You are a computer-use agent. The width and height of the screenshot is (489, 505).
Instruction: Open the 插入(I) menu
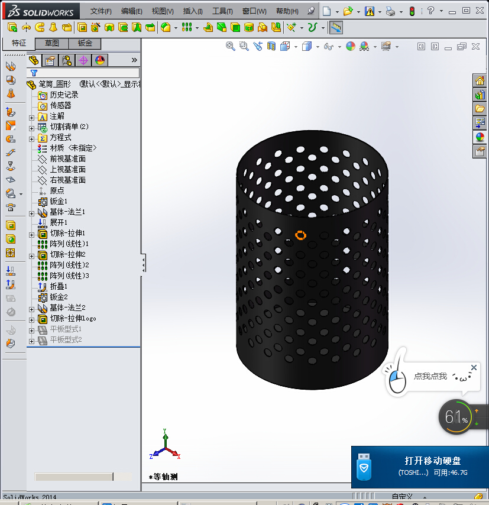coord(193,11)
